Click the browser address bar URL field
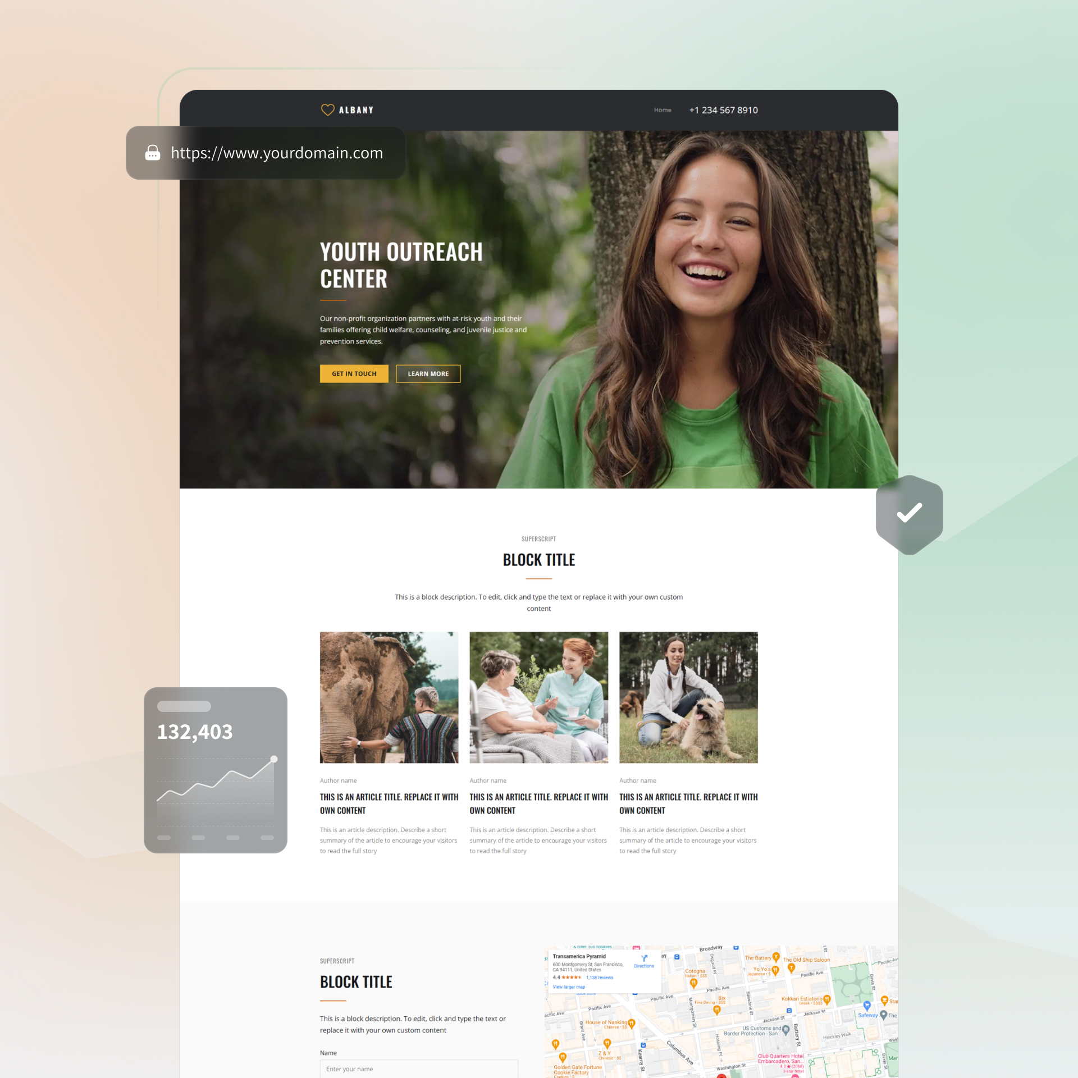 point(276,152)
